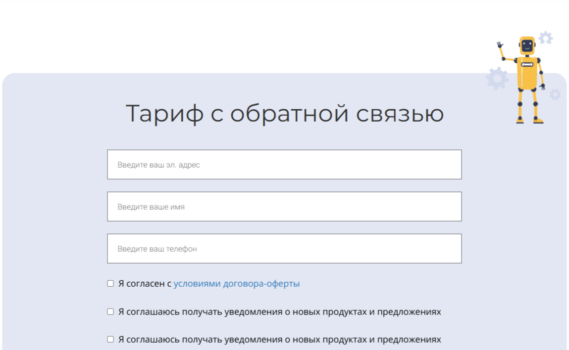The image size is (569, 350).
Task: Tick the contract offer agreement checkbox
Action: coord(110,283)
